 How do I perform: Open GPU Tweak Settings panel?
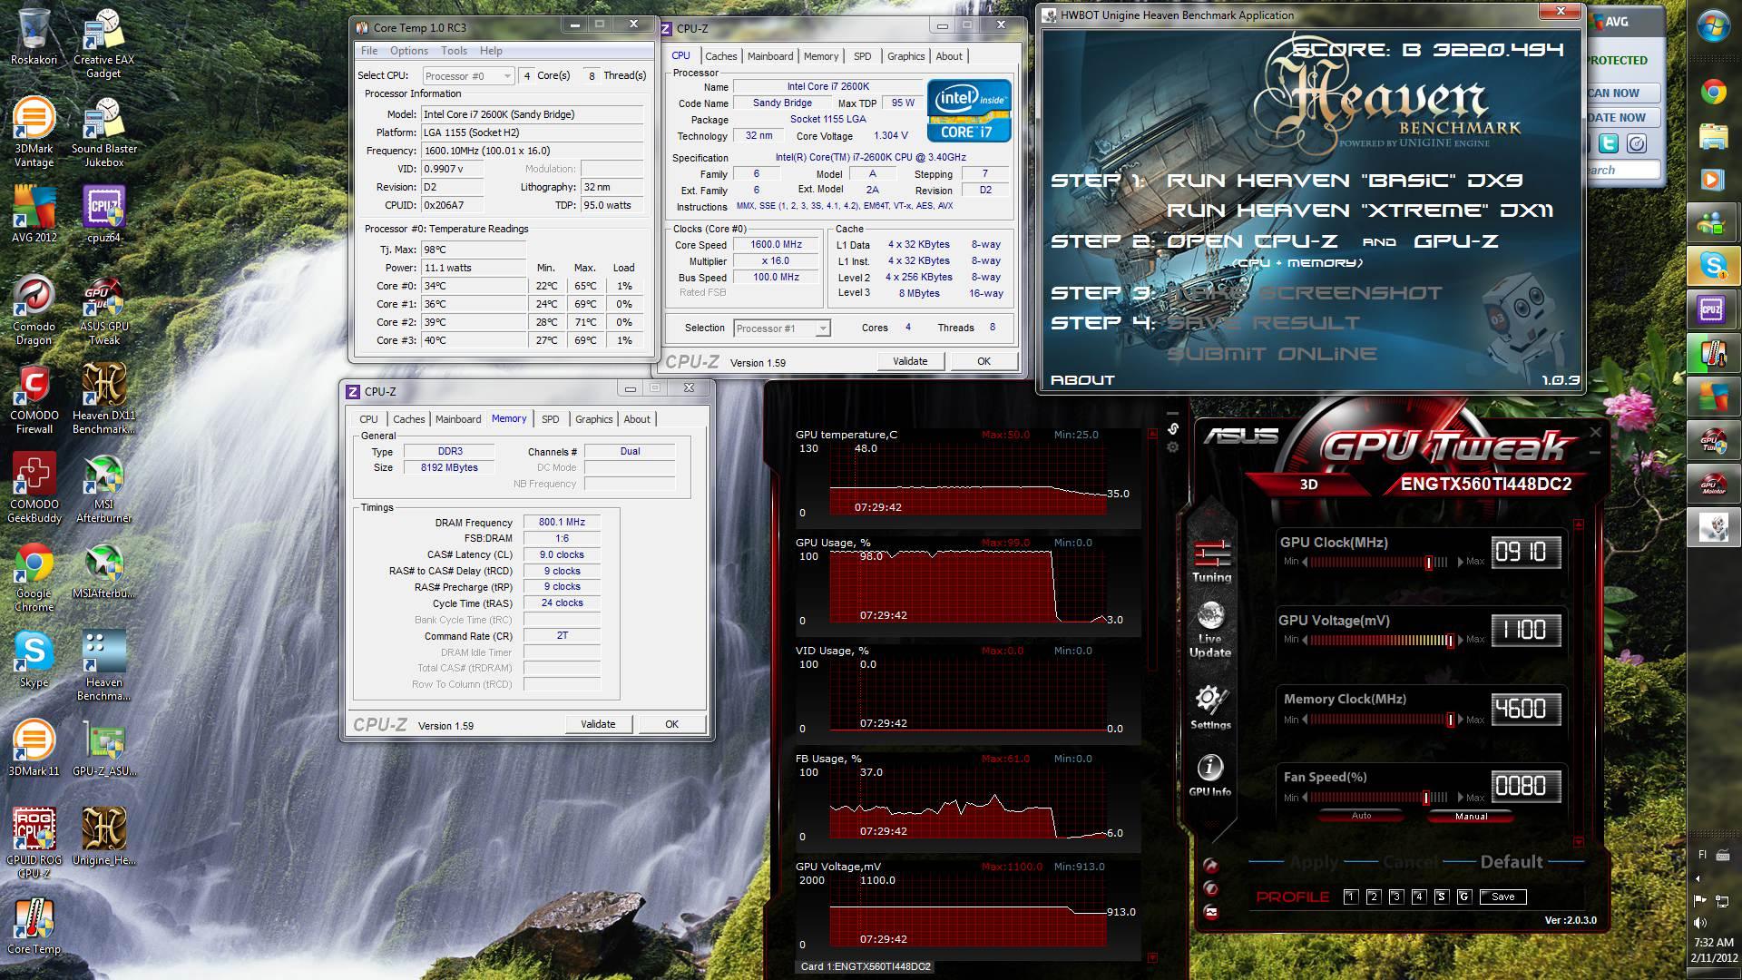coord(1210,707)
